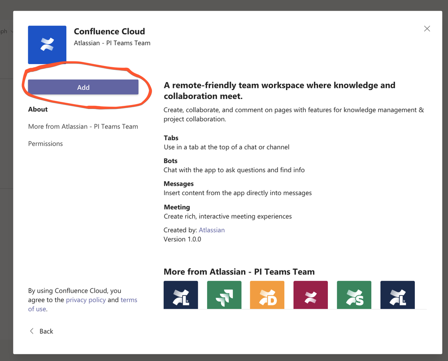
Task: Open the About section
Action: (38, 109)
